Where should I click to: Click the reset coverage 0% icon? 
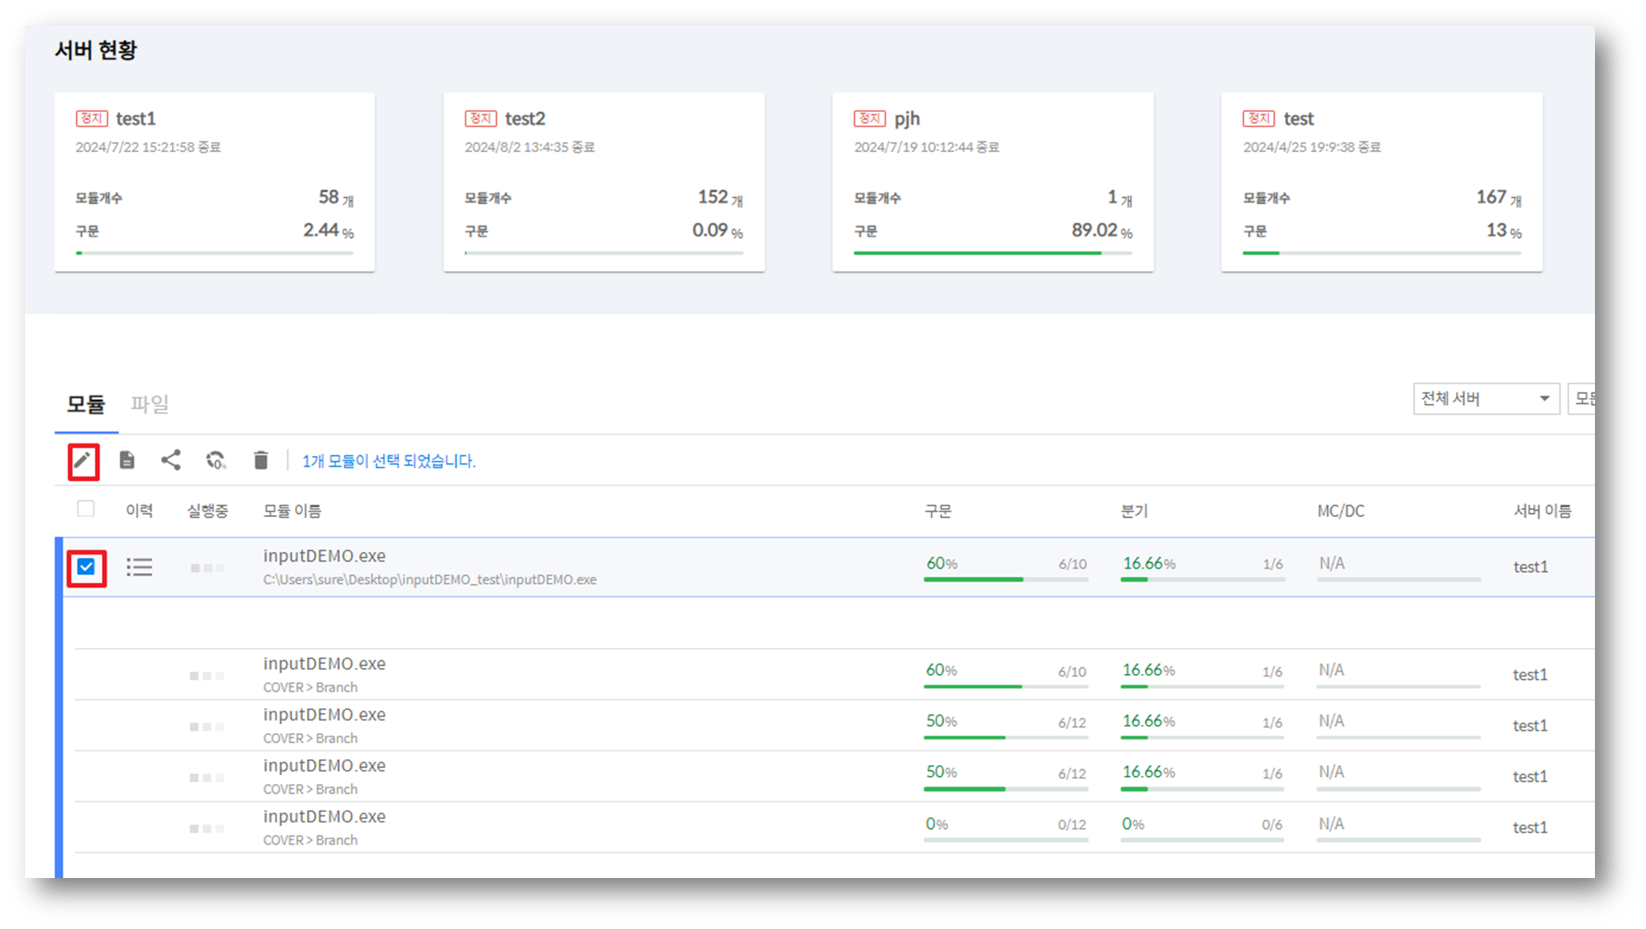(216, 461)
